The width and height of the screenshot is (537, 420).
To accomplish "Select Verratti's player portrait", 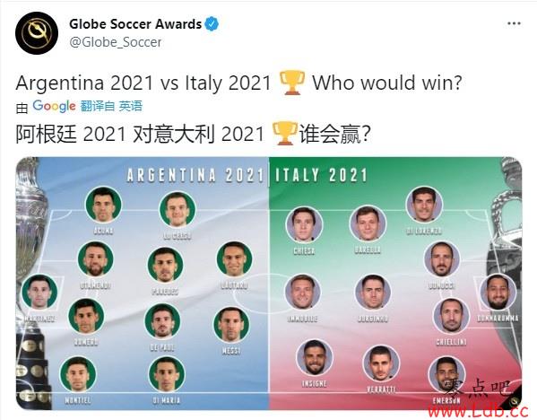I will (381, 363).
